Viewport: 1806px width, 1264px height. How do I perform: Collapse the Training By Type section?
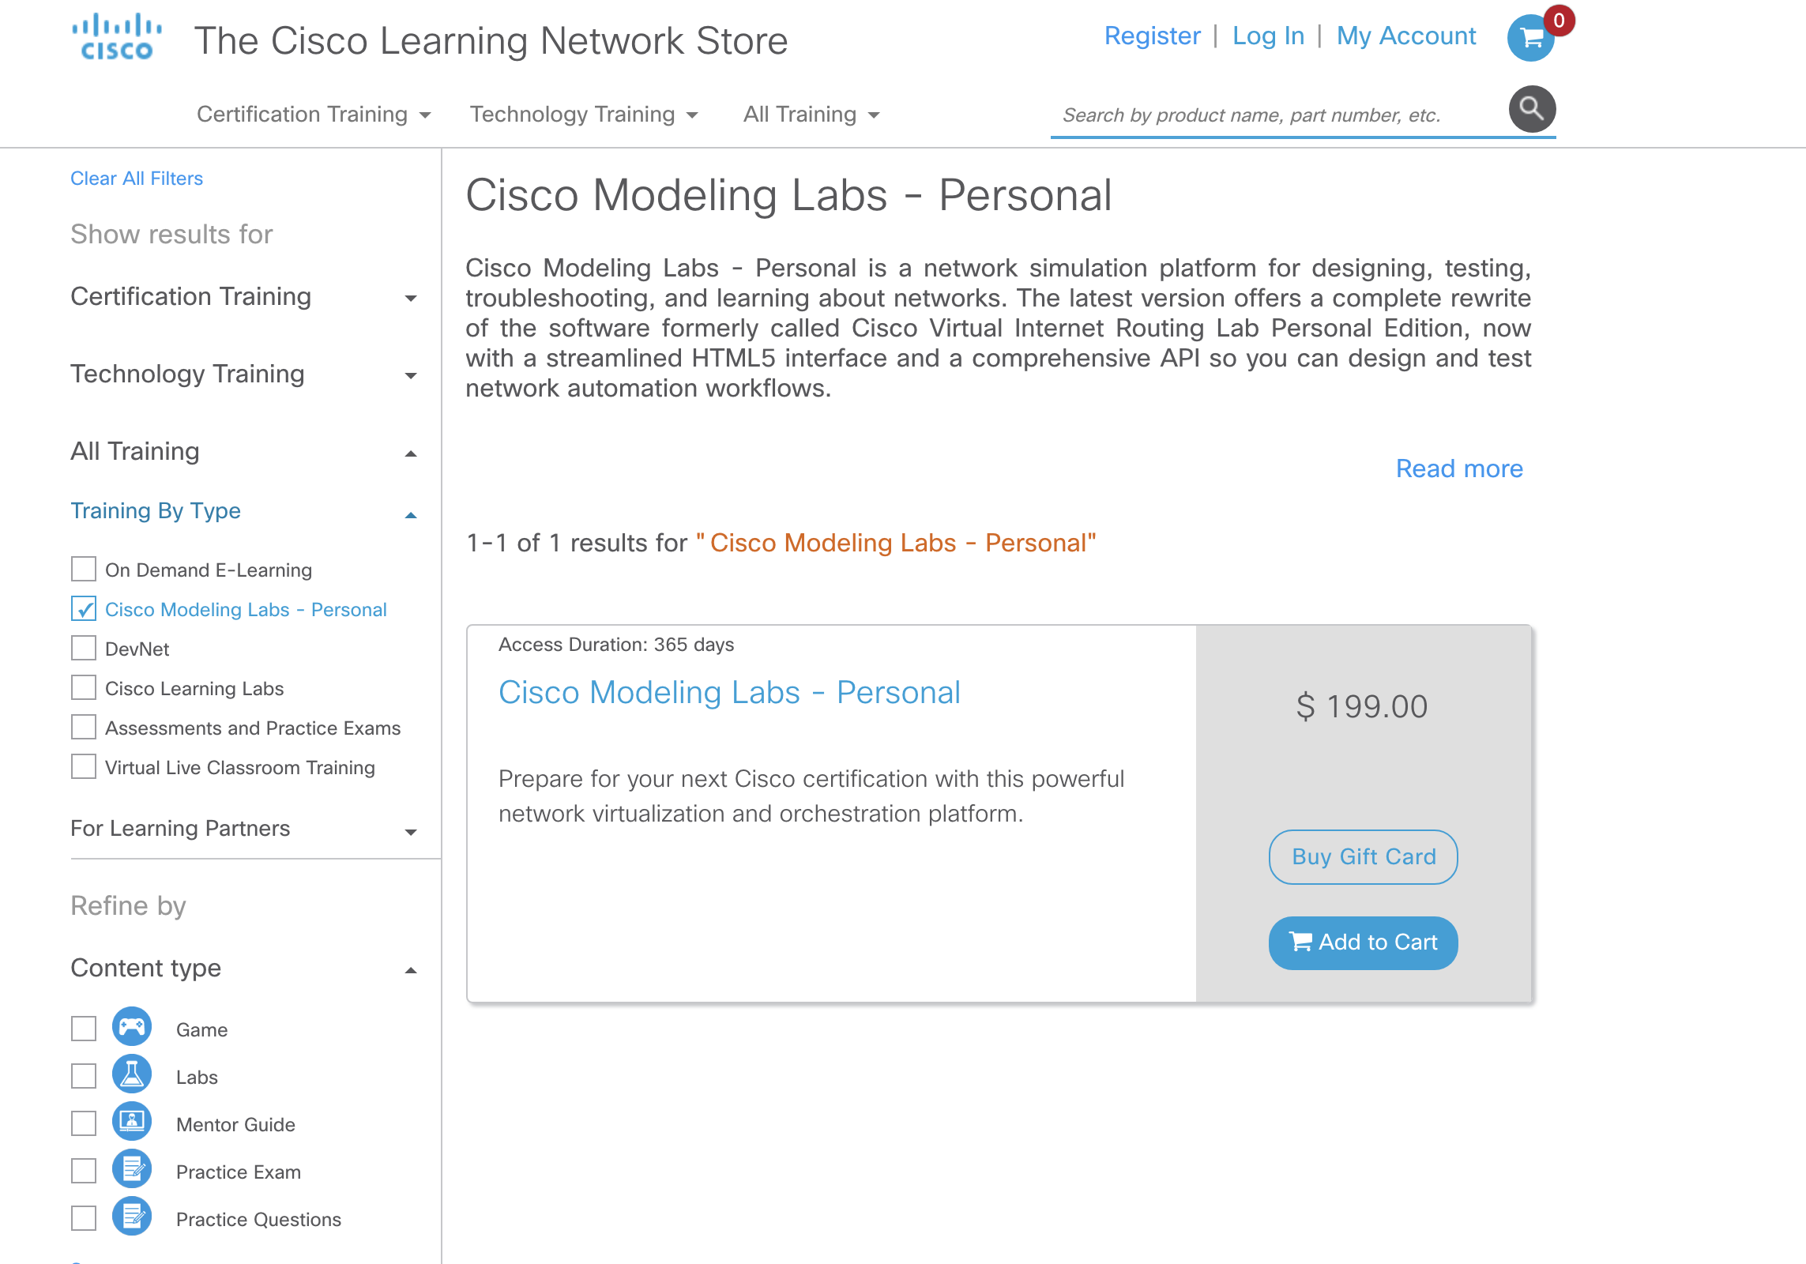(410, 514)
